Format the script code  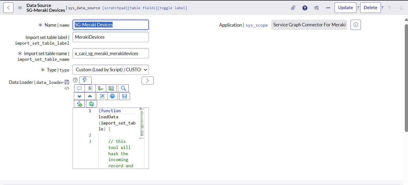pyautogui.click(x=90, y=88)
